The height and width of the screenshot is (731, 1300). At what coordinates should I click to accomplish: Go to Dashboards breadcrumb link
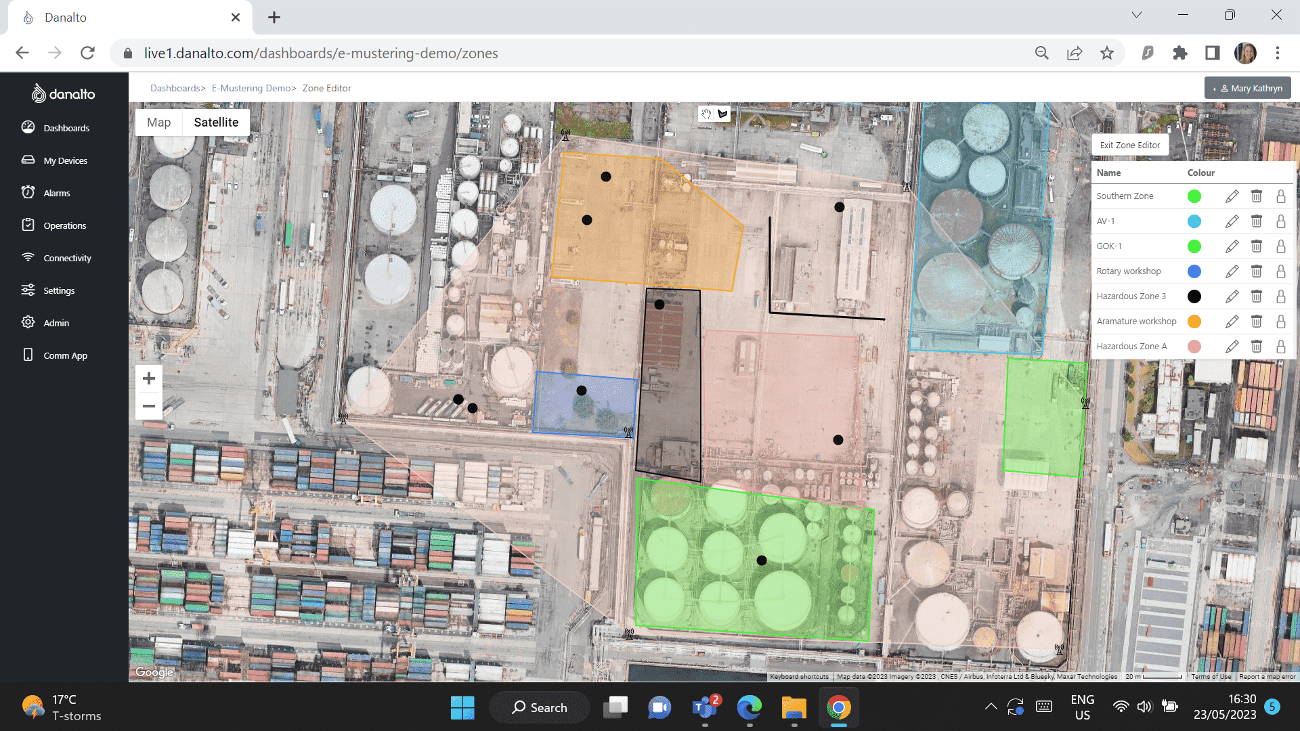[175, 88]
